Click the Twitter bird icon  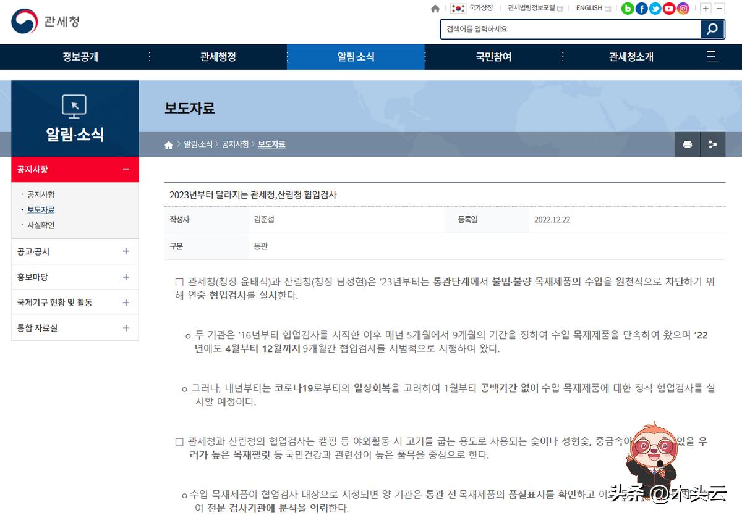pos(655,9)
